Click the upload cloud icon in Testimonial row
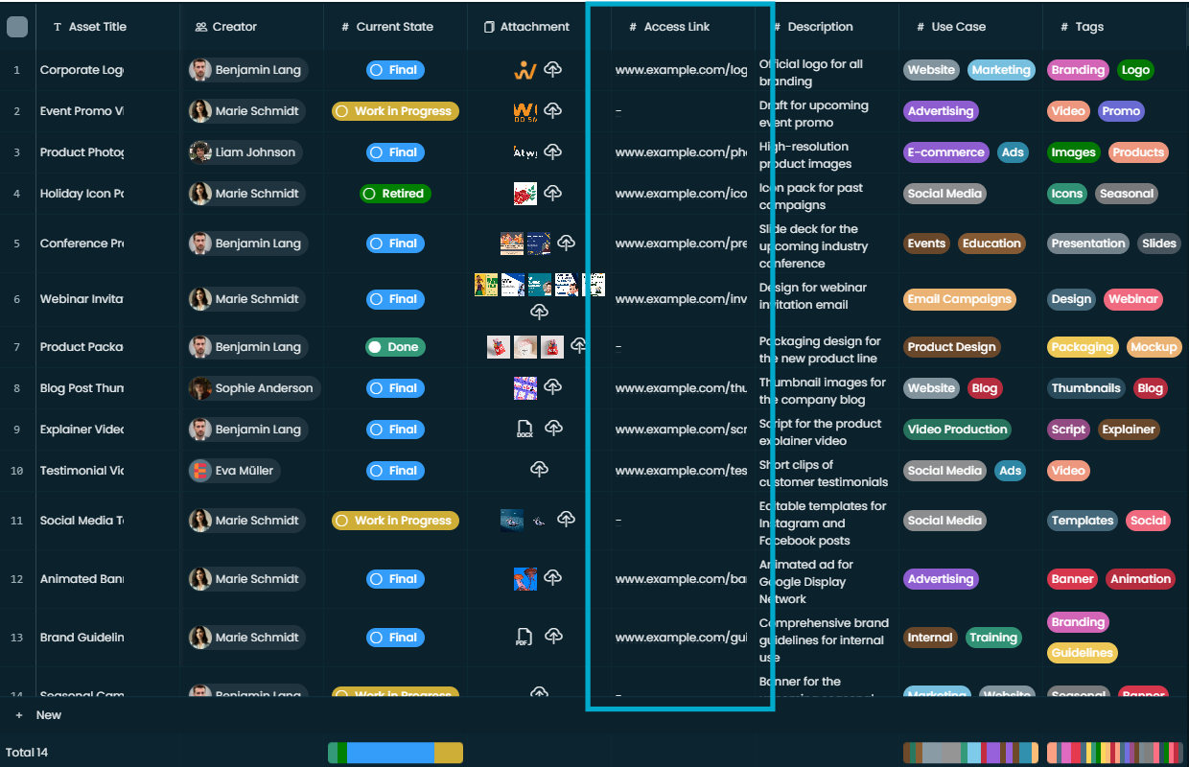This screenshot has width=1189, height=767. 540,470
